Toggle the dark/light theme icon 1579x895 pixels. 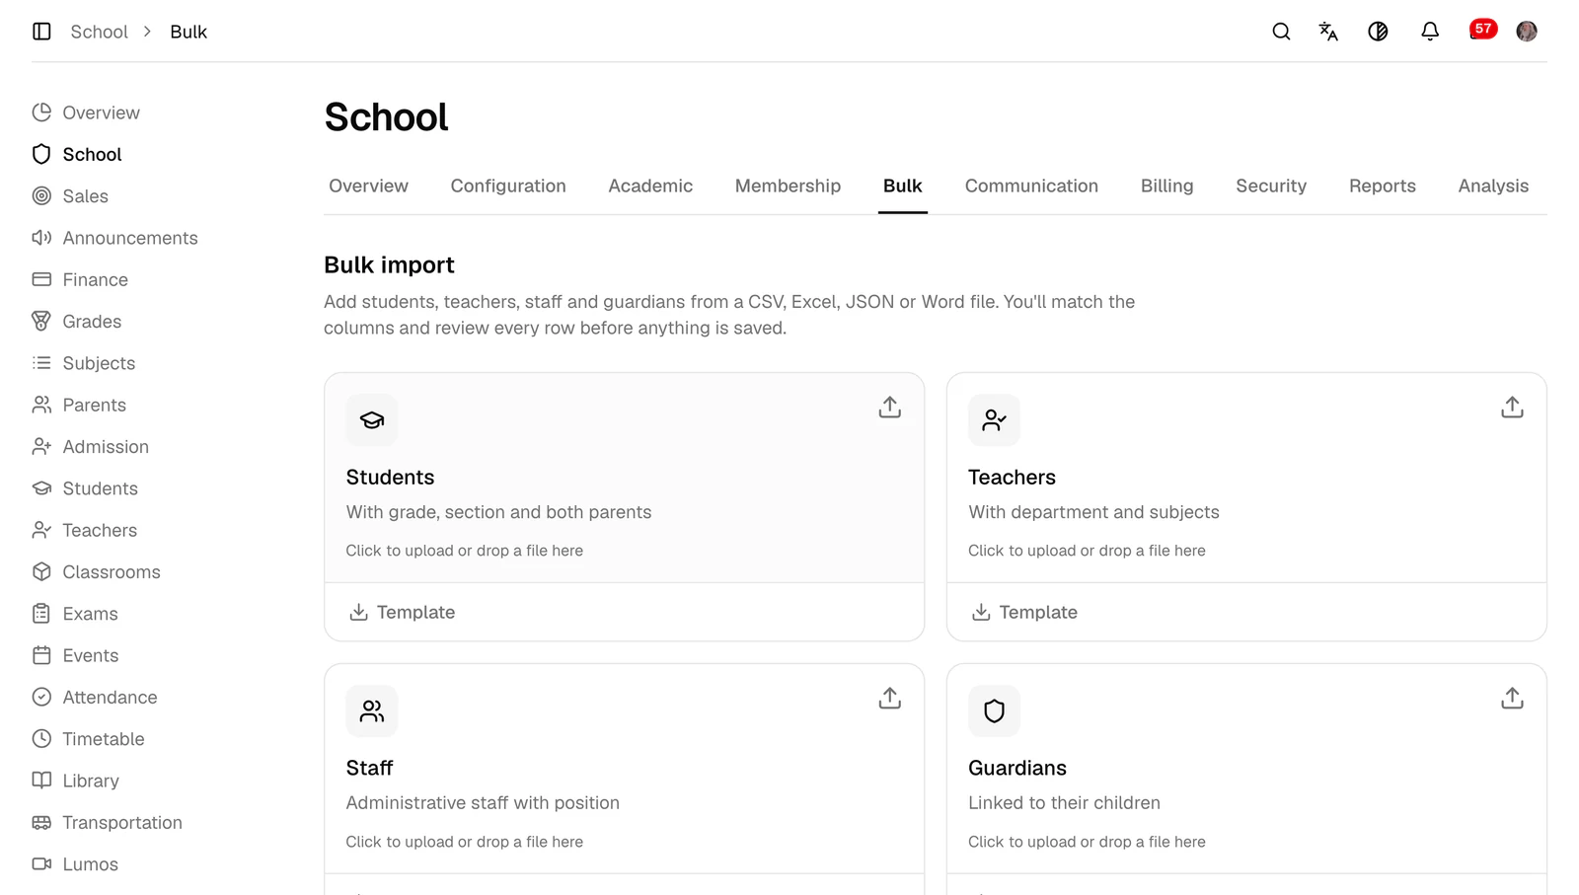(1378, 32)
